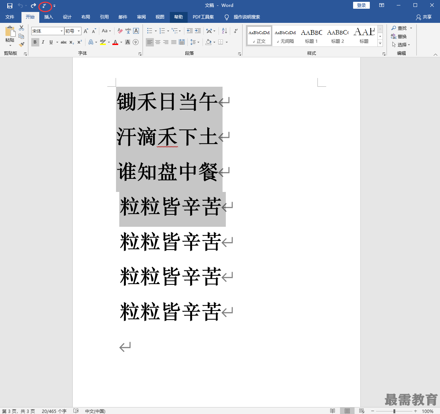Apply character shading icon
This screenshot has width=440, height=414.
[x=128, y=42]
